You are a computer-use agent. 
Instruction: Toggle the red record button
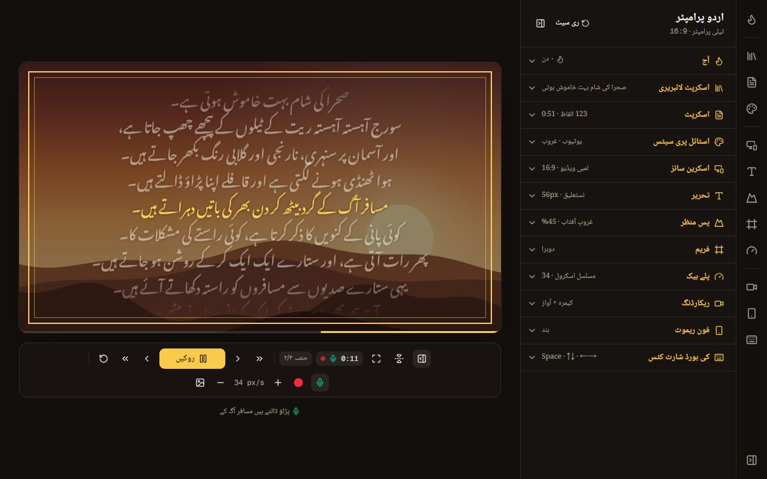[298, 383]
